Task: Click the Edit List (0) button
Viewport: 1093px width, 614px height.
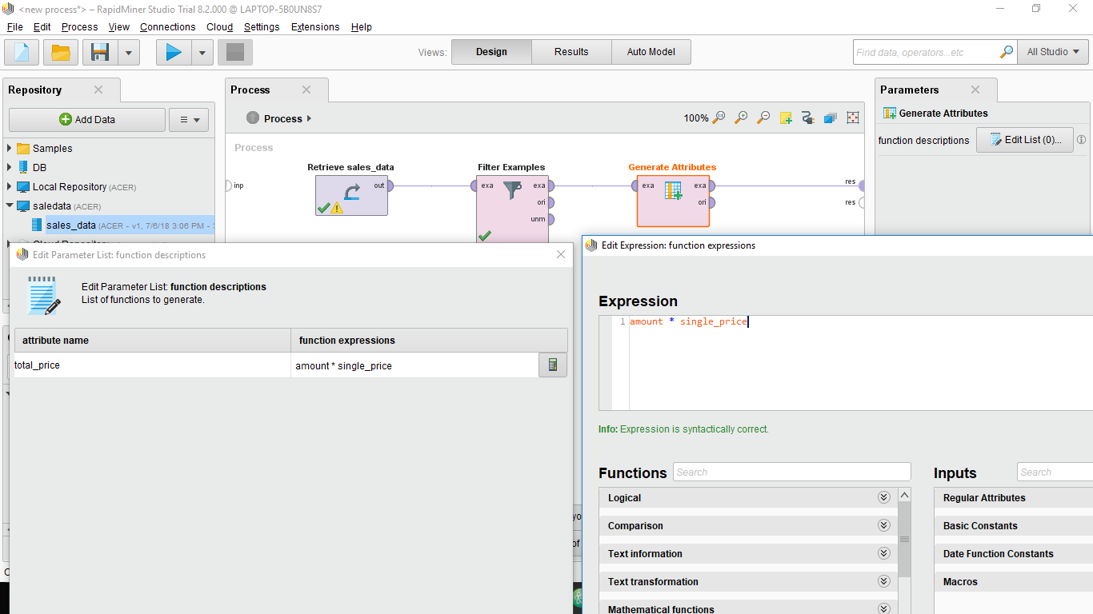Action: (x=1024, y=140)
